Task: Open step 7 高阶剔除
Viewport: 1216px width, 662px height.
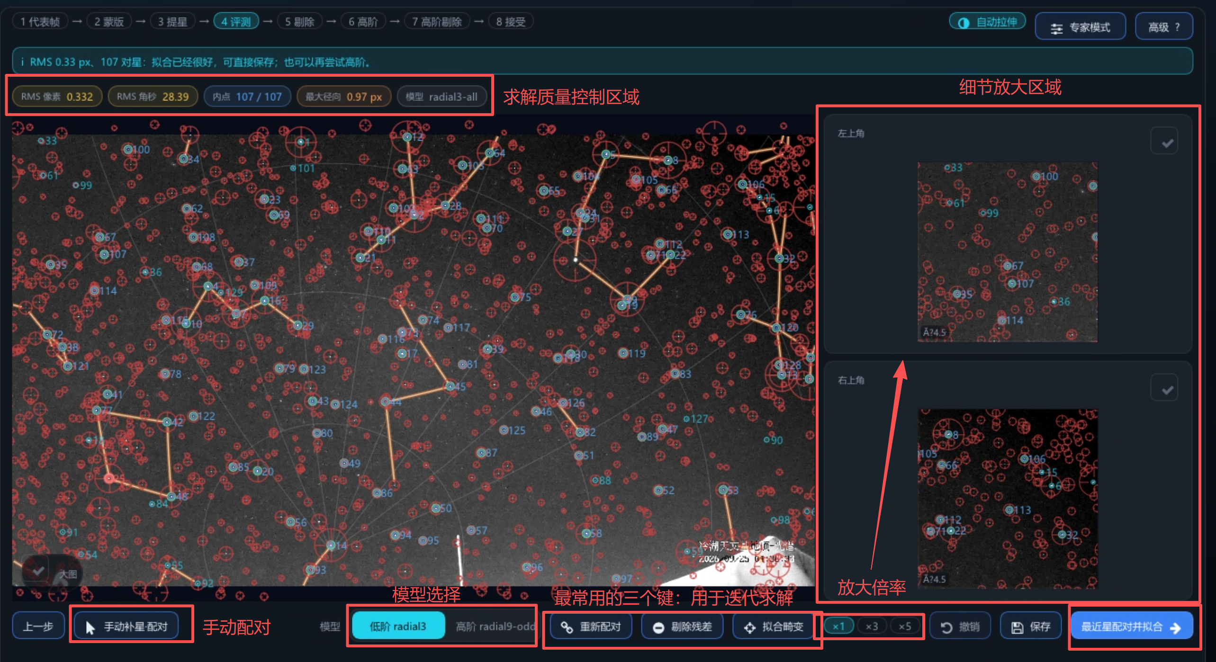Action: 437,22
